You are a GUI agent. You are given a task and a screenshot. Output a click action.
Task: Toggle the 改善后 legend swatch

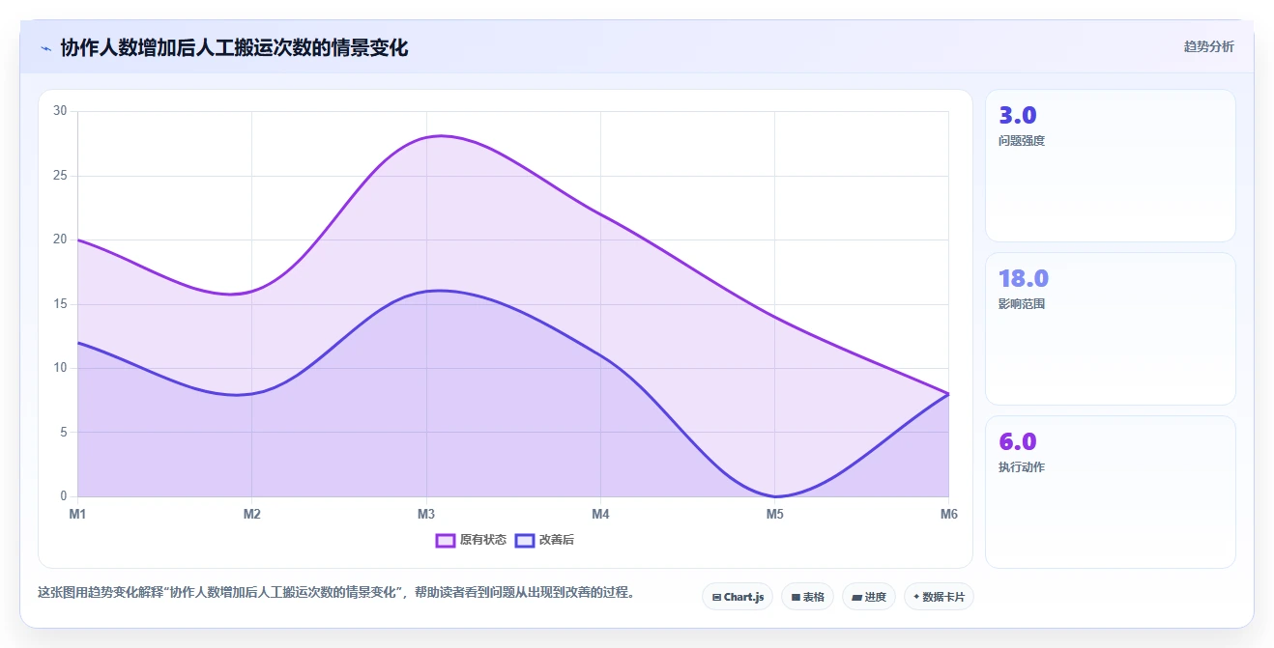tap(525, 540)
